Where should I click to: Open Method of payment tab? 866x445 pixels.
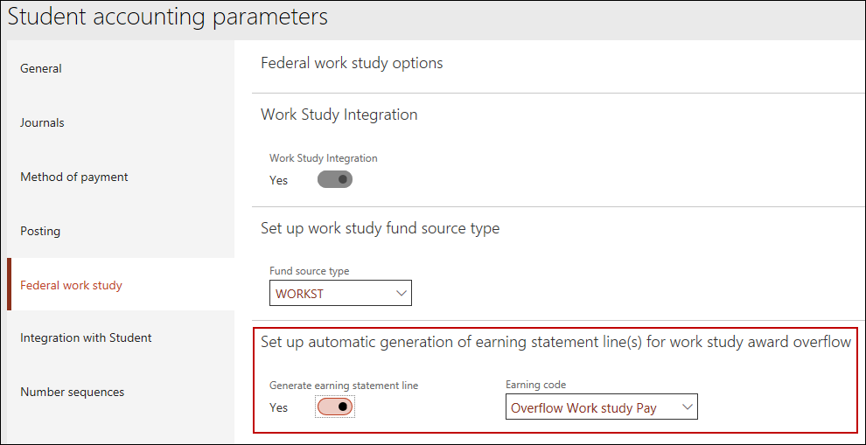[x=74, y=177]
